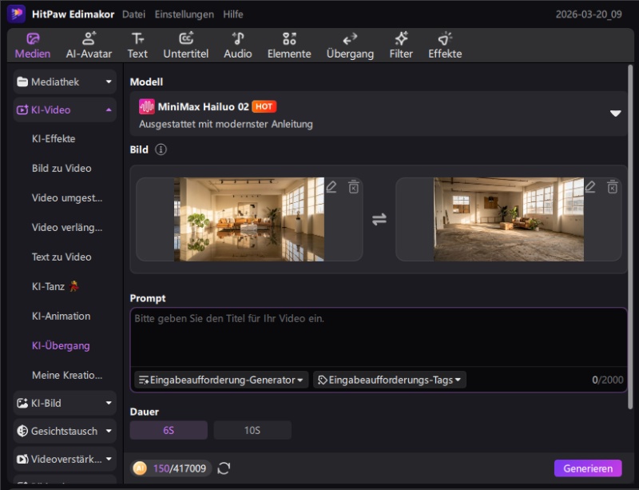Click the edit pencil on first image

331,187
